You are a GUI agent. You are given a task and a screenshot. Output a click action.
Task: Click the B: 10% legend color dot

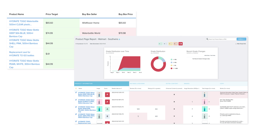coord(172,62)
